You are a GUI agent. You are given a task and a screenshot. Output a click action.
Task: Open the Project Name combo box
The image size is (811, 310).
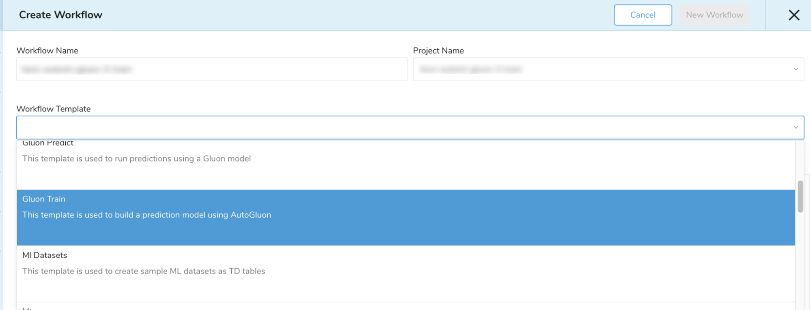coord(600,69)
